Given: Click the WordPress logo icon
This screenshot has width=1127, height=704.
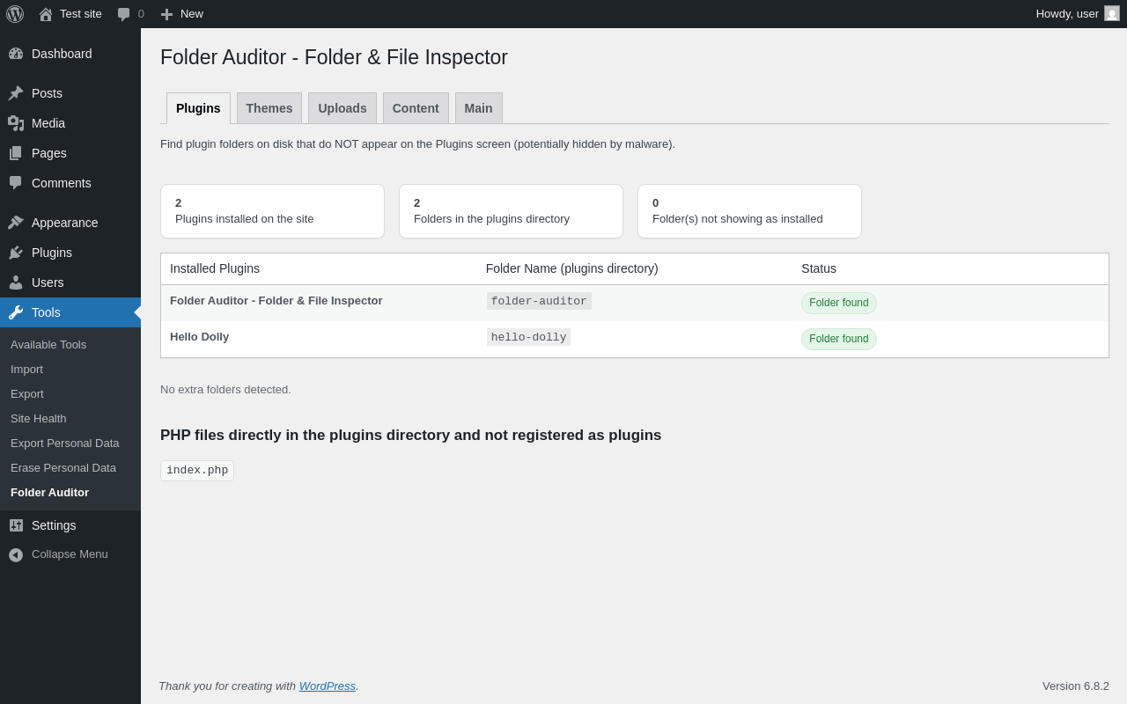Looking at the screenshot, I should [x=15, y=14].
